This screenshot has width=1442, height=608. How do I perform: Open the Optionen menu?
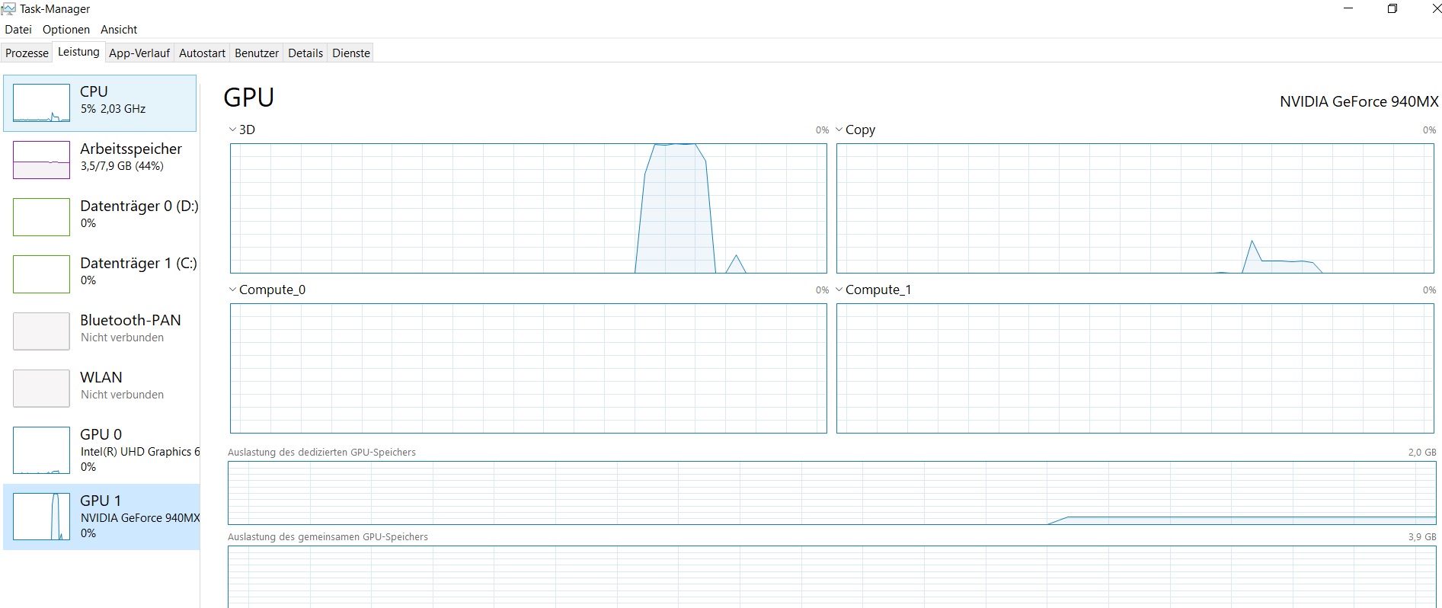click(66, 30)
